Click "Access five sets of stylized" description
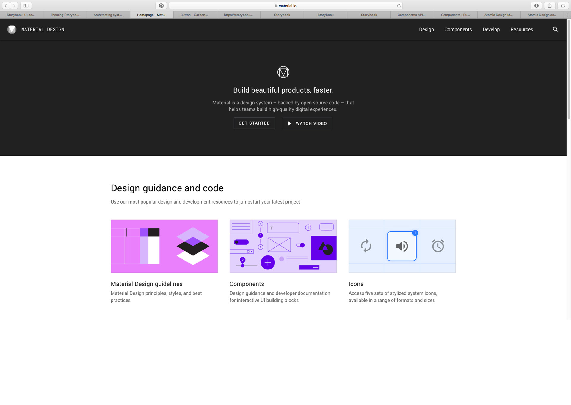The image size is (571, 405). point(393,297)
